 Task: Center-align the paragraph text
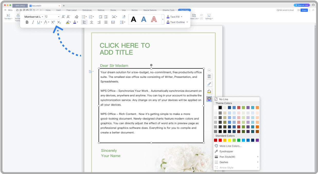(92, 22)
